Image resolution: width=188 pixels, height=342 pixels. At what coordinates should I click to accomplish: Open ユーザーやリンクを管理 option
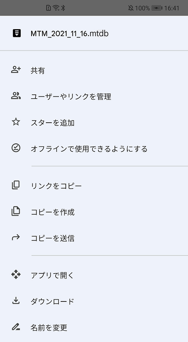94,96
